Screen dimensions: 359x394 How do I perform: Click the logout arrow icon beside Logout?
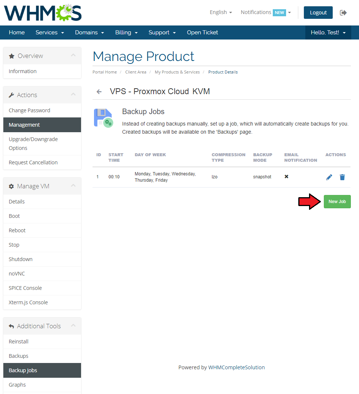[x=343, y=13]
